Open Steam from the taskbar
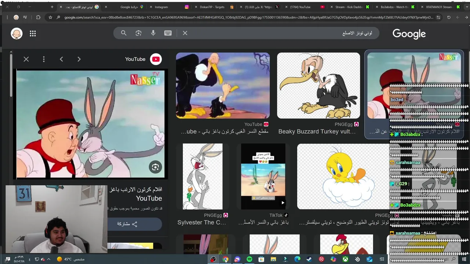This screenshot has width=470, height=264. [309, 259]
